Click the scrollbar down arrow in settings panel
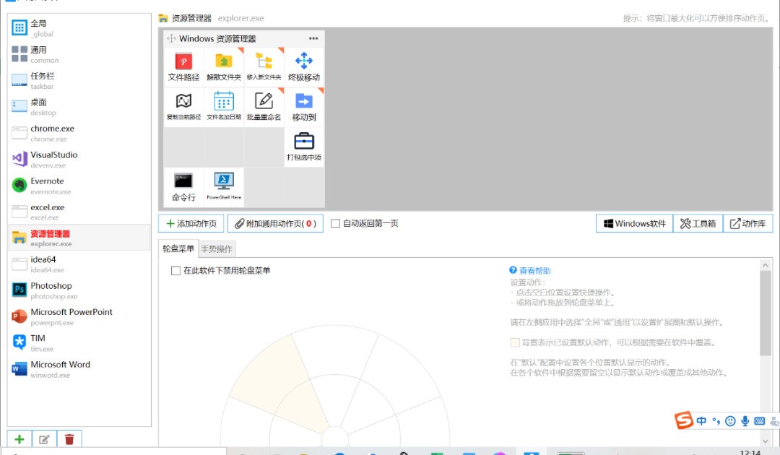Viewport: 780px width, 455px height. pyautogui.click(x=765, y=441)
